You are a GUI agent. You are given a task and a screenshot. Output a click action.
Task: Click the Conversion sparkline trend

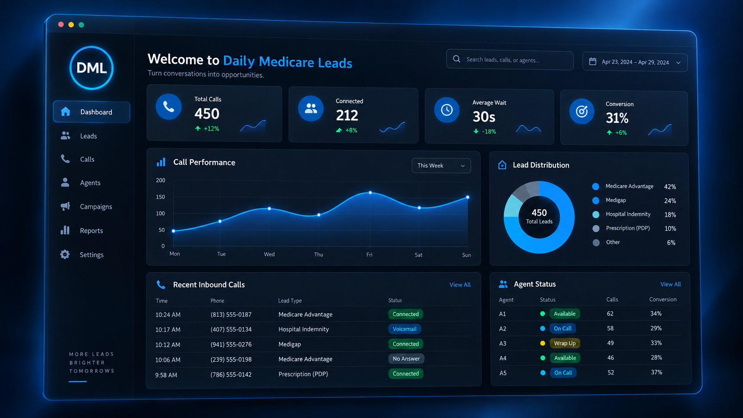coord(660,130)
